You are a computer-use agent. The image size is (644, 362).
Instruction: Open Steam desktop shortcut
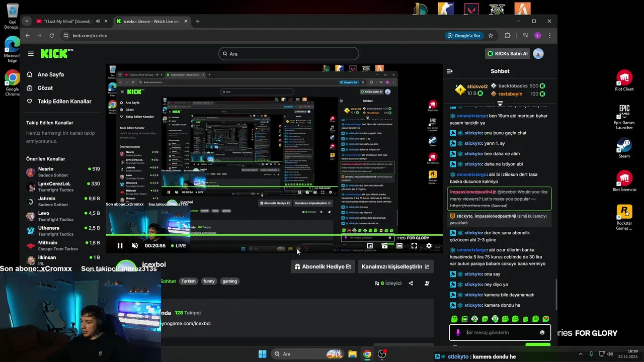coord(624,148)
